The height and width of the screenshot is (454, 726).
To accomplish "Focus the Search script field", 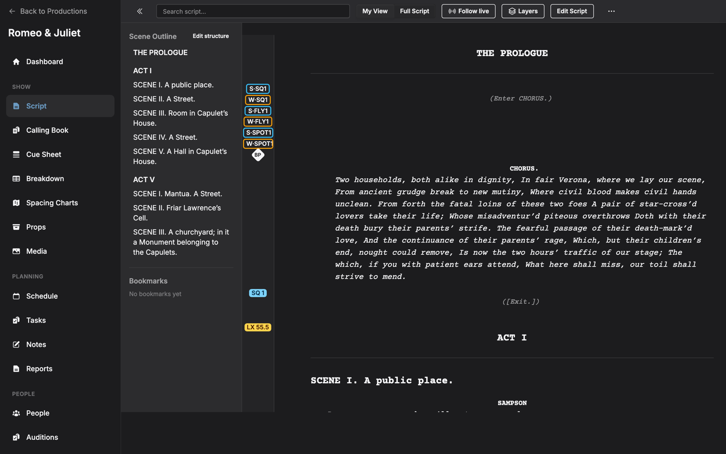I will (253, 11).
